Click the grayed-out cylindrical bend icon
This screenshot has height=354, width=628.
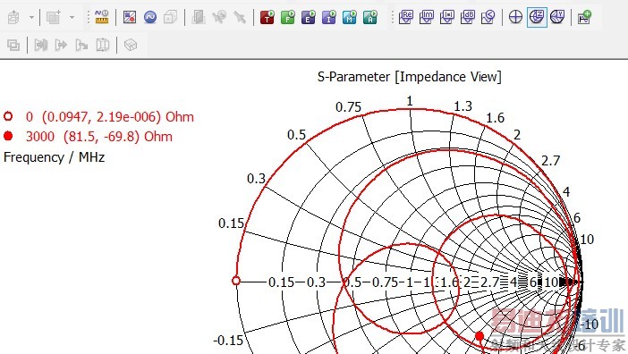tap(103, 45)
